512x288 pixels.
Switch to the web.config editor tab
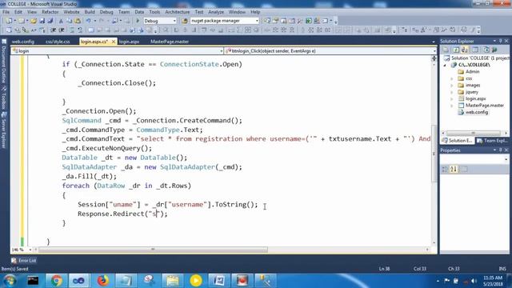click(x=23, y=42)
